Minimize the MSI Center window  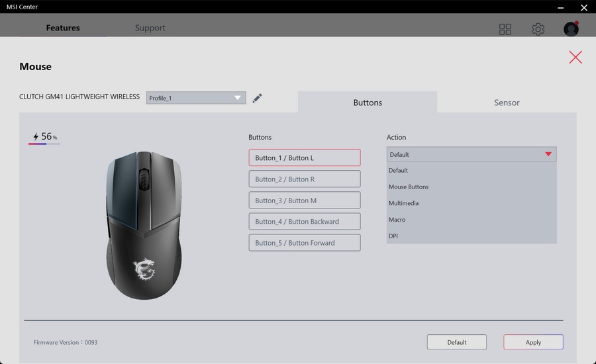560,7
